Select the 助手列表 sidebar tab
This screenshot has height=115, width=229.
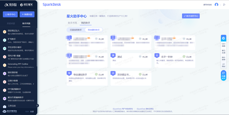26,23
